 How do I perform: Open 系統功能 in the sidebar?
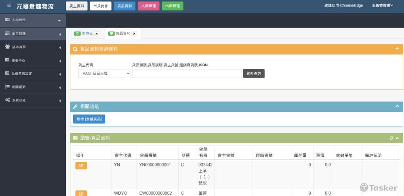tap(32, 100)
